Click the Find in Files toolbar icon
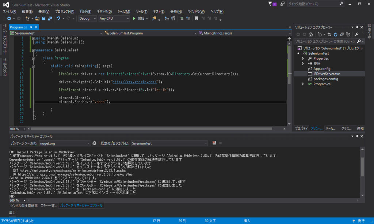Viewport: 374px width, 224px height. 154,18
